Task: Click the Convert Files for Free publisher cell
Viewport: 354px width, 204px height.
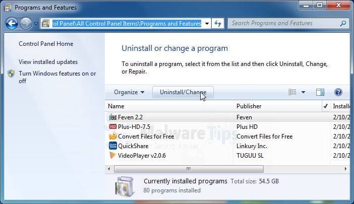Action: click(x=264, y=137)
